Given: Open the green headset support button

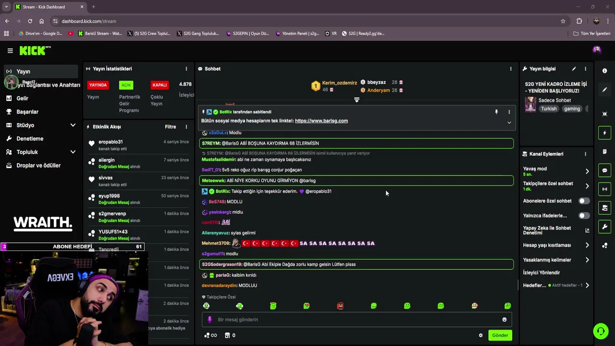Looking at the screenshot, I should [x=600, y=331].
